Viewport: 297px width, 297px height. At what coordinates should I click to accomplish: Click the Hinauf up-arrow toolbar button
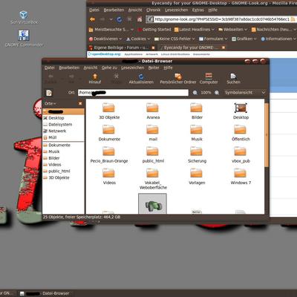coord(95,79)
